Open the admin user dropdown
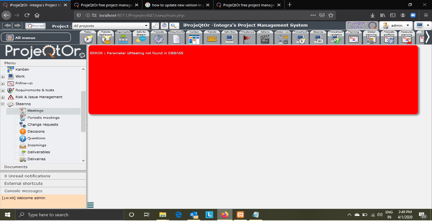This screenshot has width=432, height=221. [x=396, y=25]
